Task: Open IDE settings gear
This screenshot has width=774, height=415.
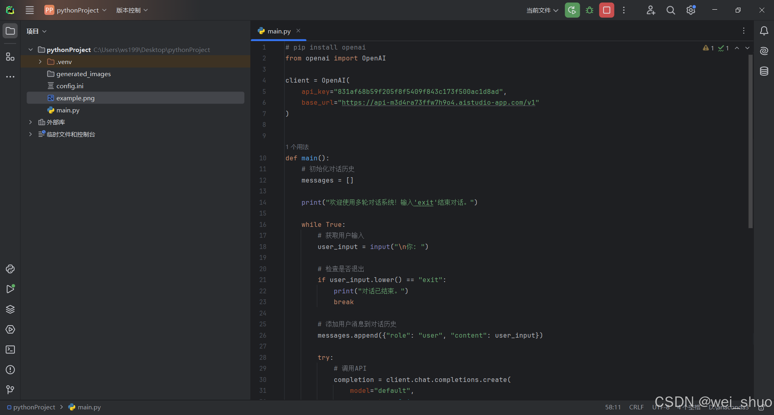Action: click(691, 10)
